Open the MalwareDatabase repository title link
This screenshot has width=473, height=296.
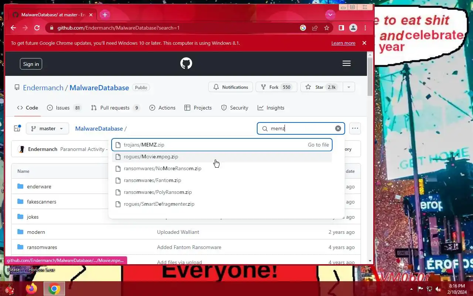99,88
